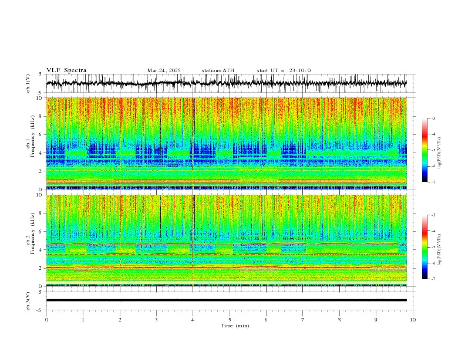Click time-axis tick label "10" at the bottom
The width and height of the screenshot is (465, 359).
click(413, 320)
